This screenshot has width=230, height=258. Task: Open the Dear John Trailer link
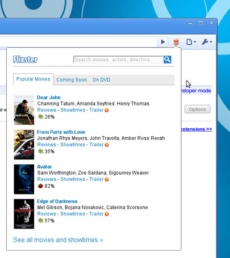(97, 110)
